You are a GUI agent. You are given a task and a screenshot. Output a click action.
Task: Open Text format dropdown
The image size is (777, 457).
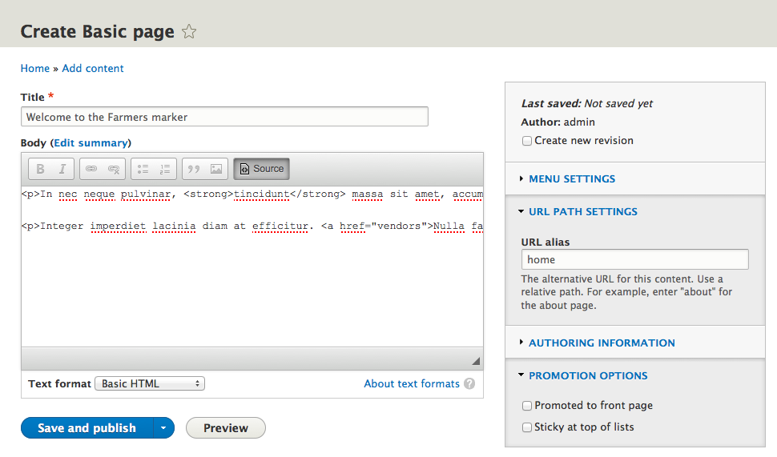[x=150, y=383]
